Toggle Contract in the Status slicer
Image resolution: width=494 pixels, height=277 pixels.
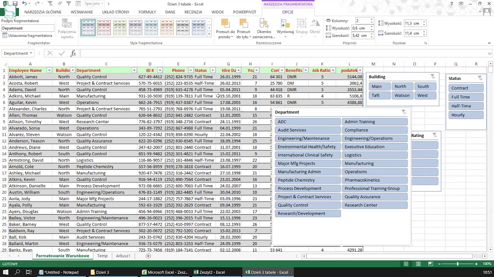pyautogui.click(x=466, y=88)
